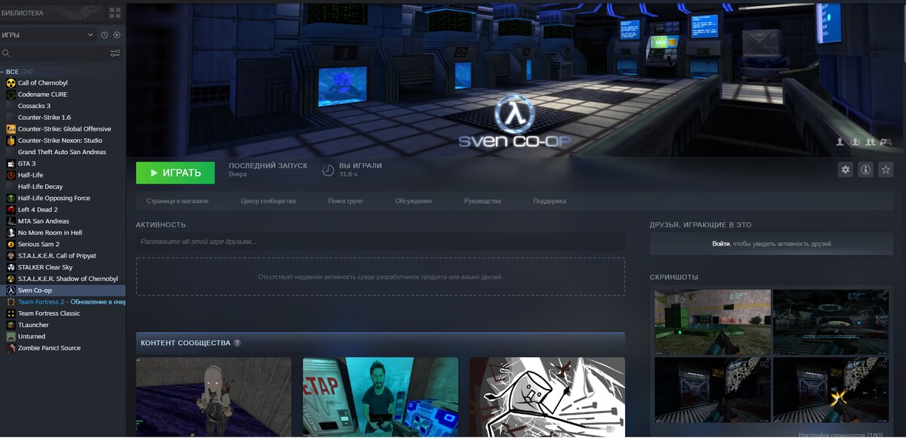
Task: Open the БИБЛИОТЕКА header
Action: [22, 13]
